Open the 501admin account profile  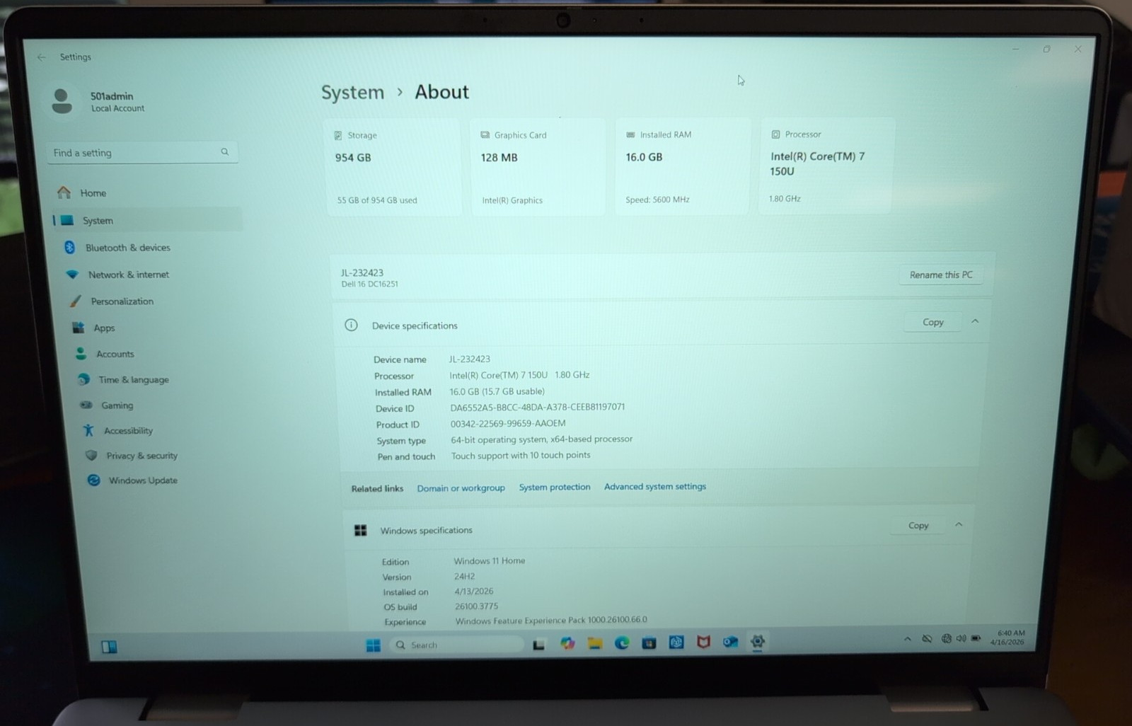tap(99, 101)
